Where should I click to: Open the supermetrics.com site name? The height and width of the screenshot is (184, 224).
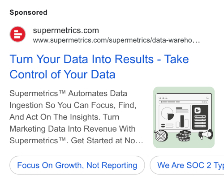click(66, 30)
